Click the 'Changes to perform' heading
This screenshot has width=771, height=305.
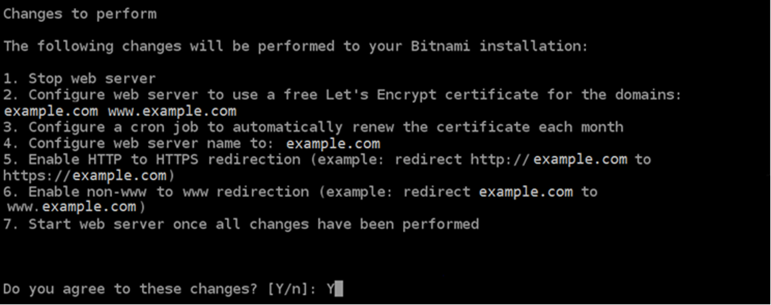click(x=80, y=14)
